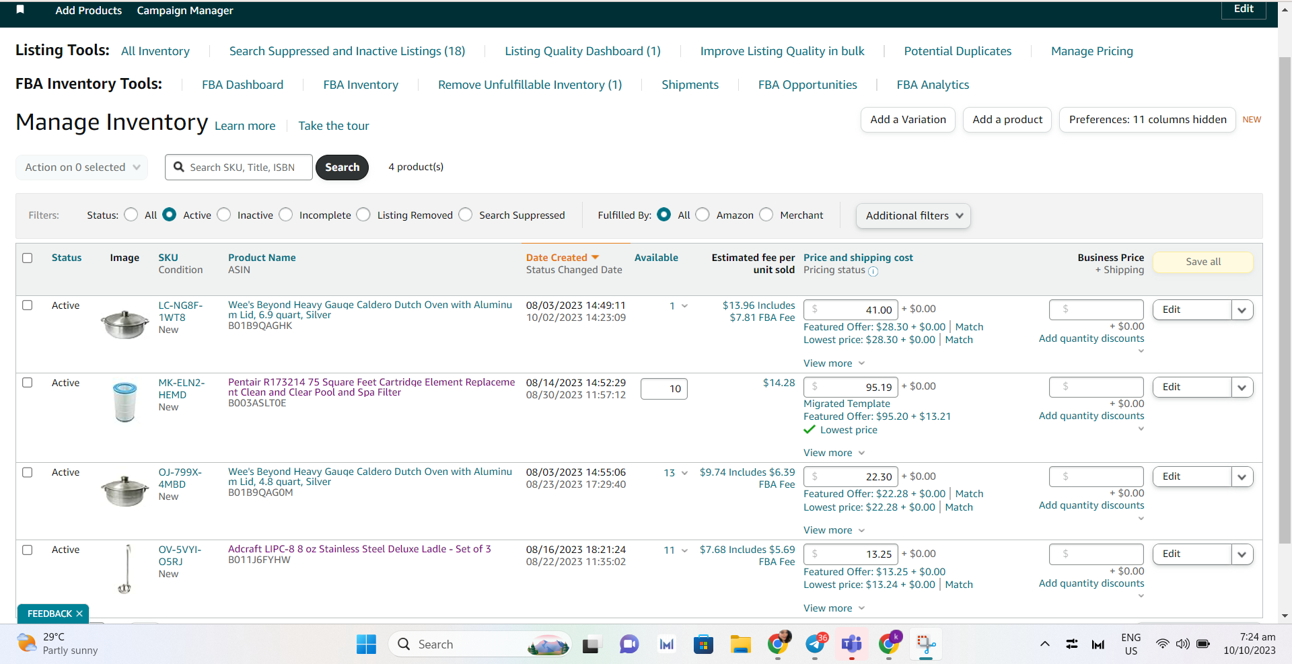The height and width of the screenshot is (664, 1292).
Task: Close the FEEDBACK tab with its X
Action: (79, 614)
